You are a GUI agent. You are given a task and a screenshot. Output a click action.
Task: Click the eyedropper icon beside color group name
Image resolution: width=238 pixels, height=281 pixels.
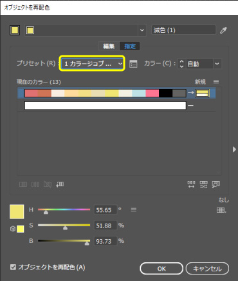click(x=223, y=30)
